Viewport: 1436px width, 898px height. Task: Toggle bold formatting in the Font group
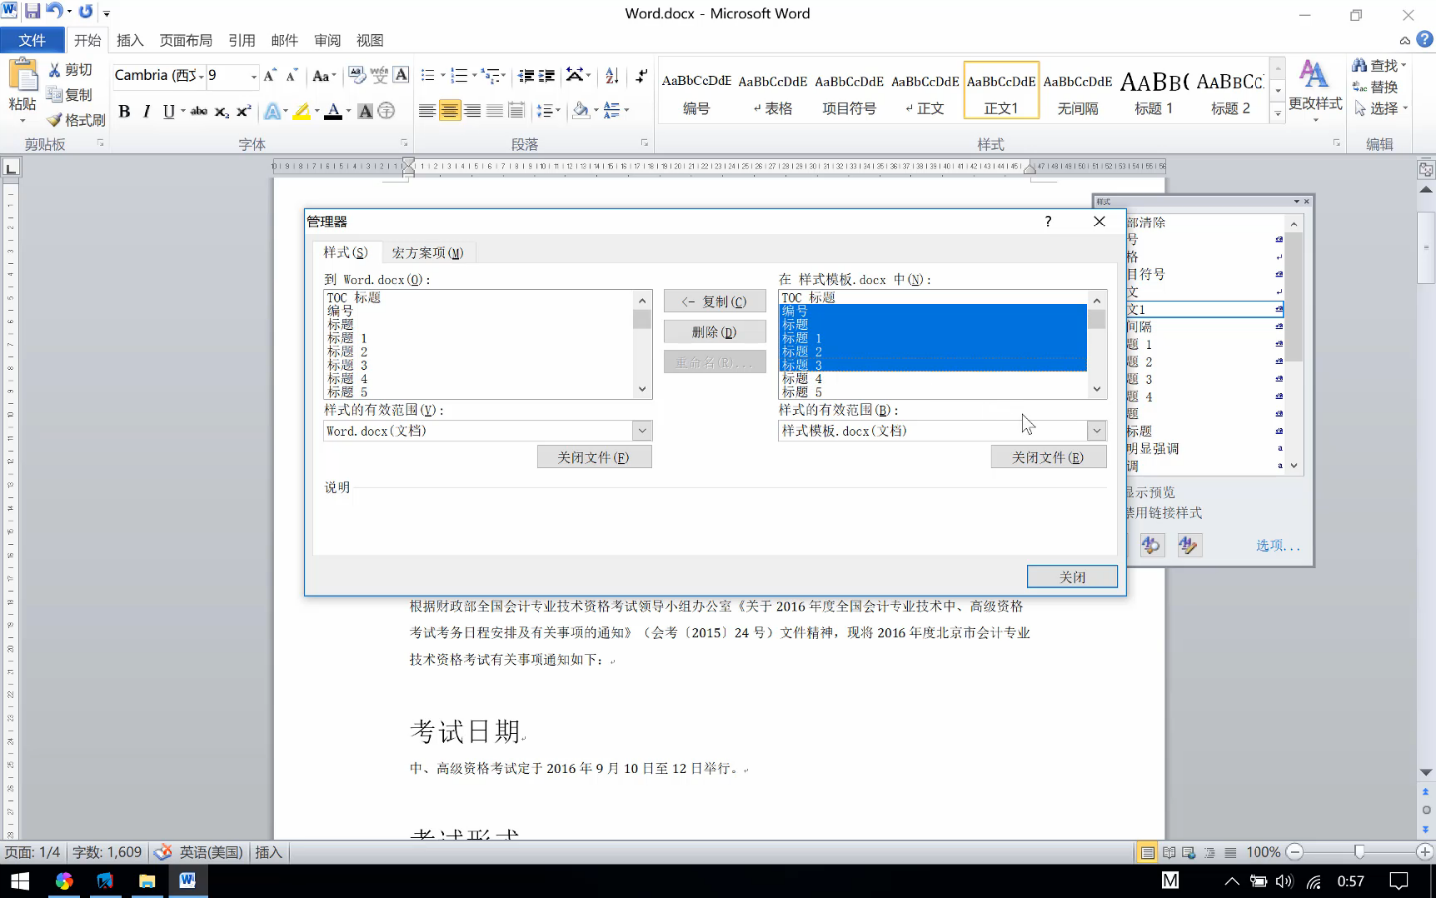[124, 112]
